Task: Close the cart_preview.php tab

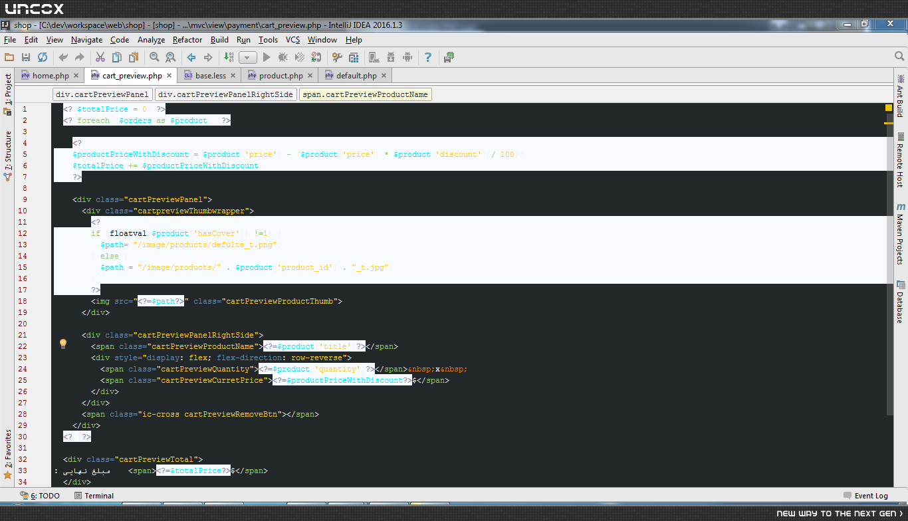Action: (x=169, y=76)
